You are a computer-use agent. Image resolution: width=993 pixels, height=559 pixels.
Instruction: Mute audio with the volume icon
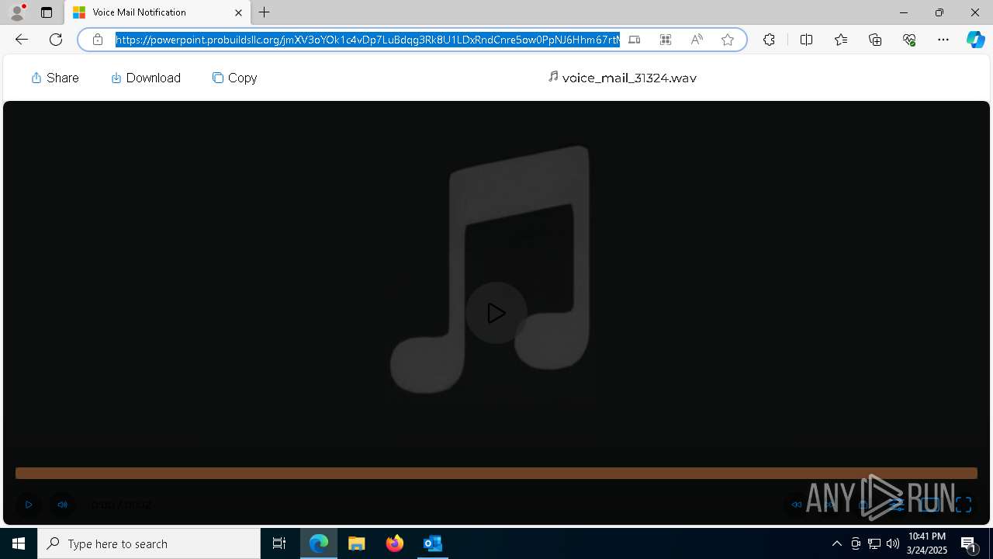pos(63,505)
